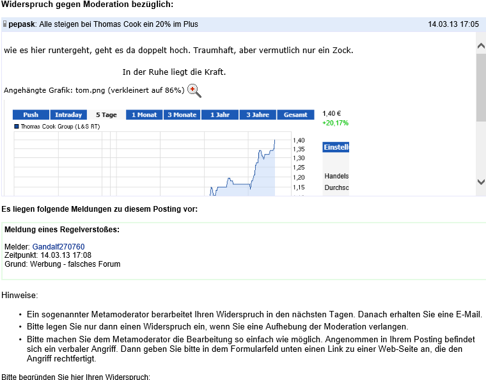
Task: Click the heading 'Meldung eines Regelverstoßes:'
Action: pos(61,230)
